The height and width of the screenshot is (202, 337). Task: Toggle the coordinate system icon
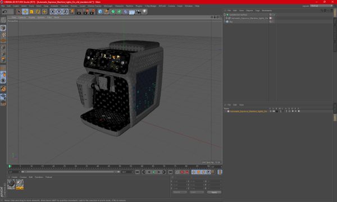72,12
